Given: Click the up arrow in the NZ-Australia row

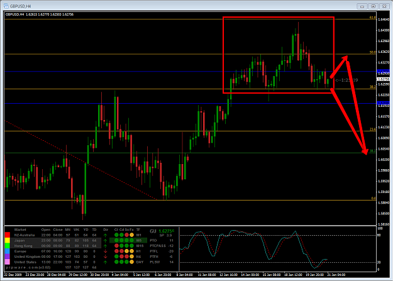Looking at the screenshot, I should [x=105, y=235].
